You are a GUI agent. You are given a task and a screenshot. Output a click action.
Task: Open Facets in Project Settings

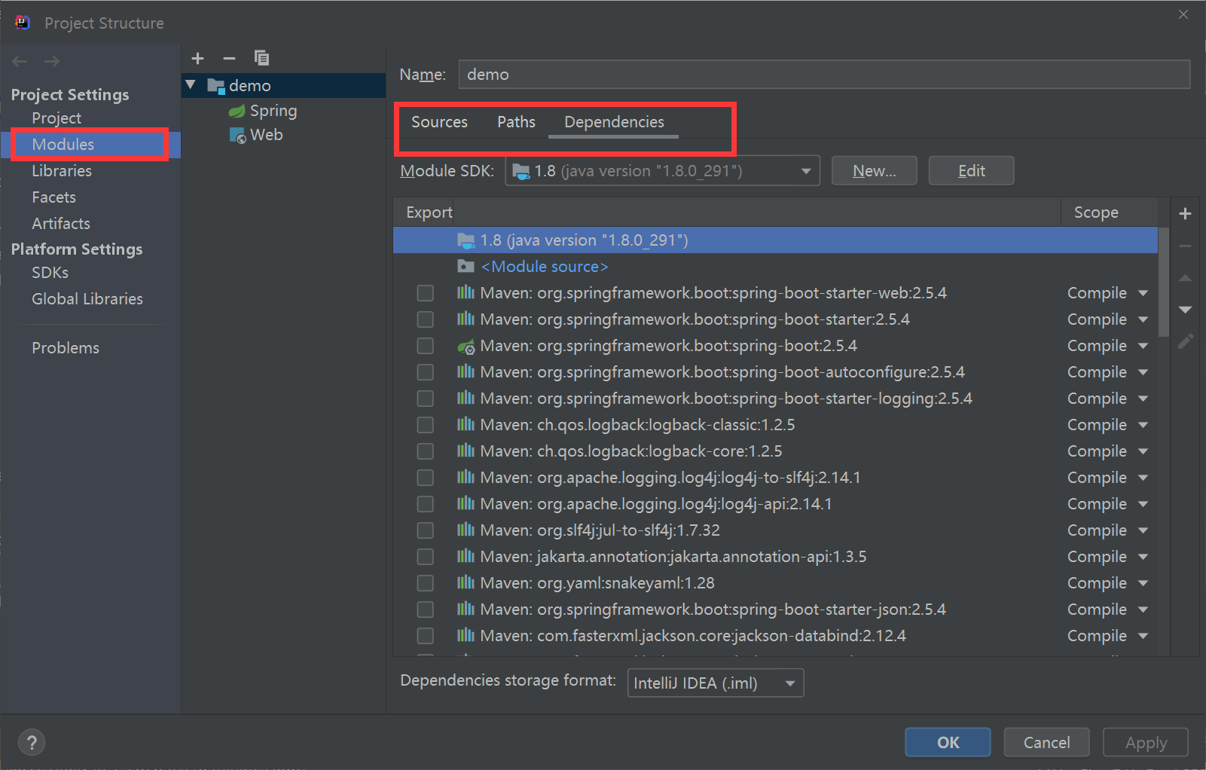(53, 197)
